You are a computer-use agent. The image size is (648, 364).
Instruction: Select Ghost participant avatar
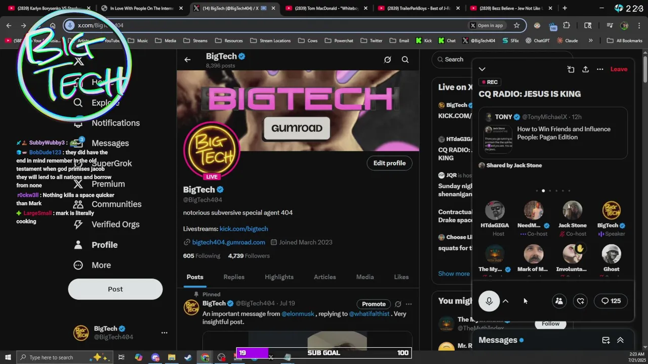click(612, 254)
